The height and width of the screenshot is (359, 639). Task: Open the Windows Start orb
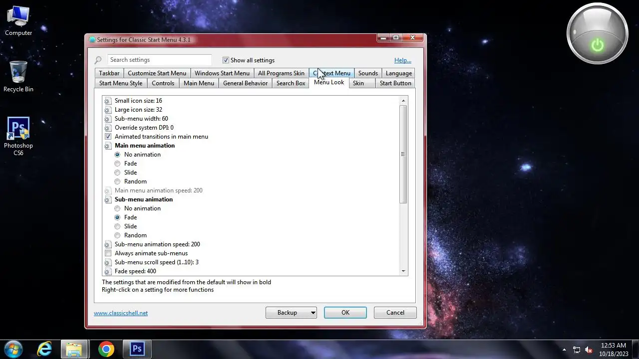tap(13, 349)
